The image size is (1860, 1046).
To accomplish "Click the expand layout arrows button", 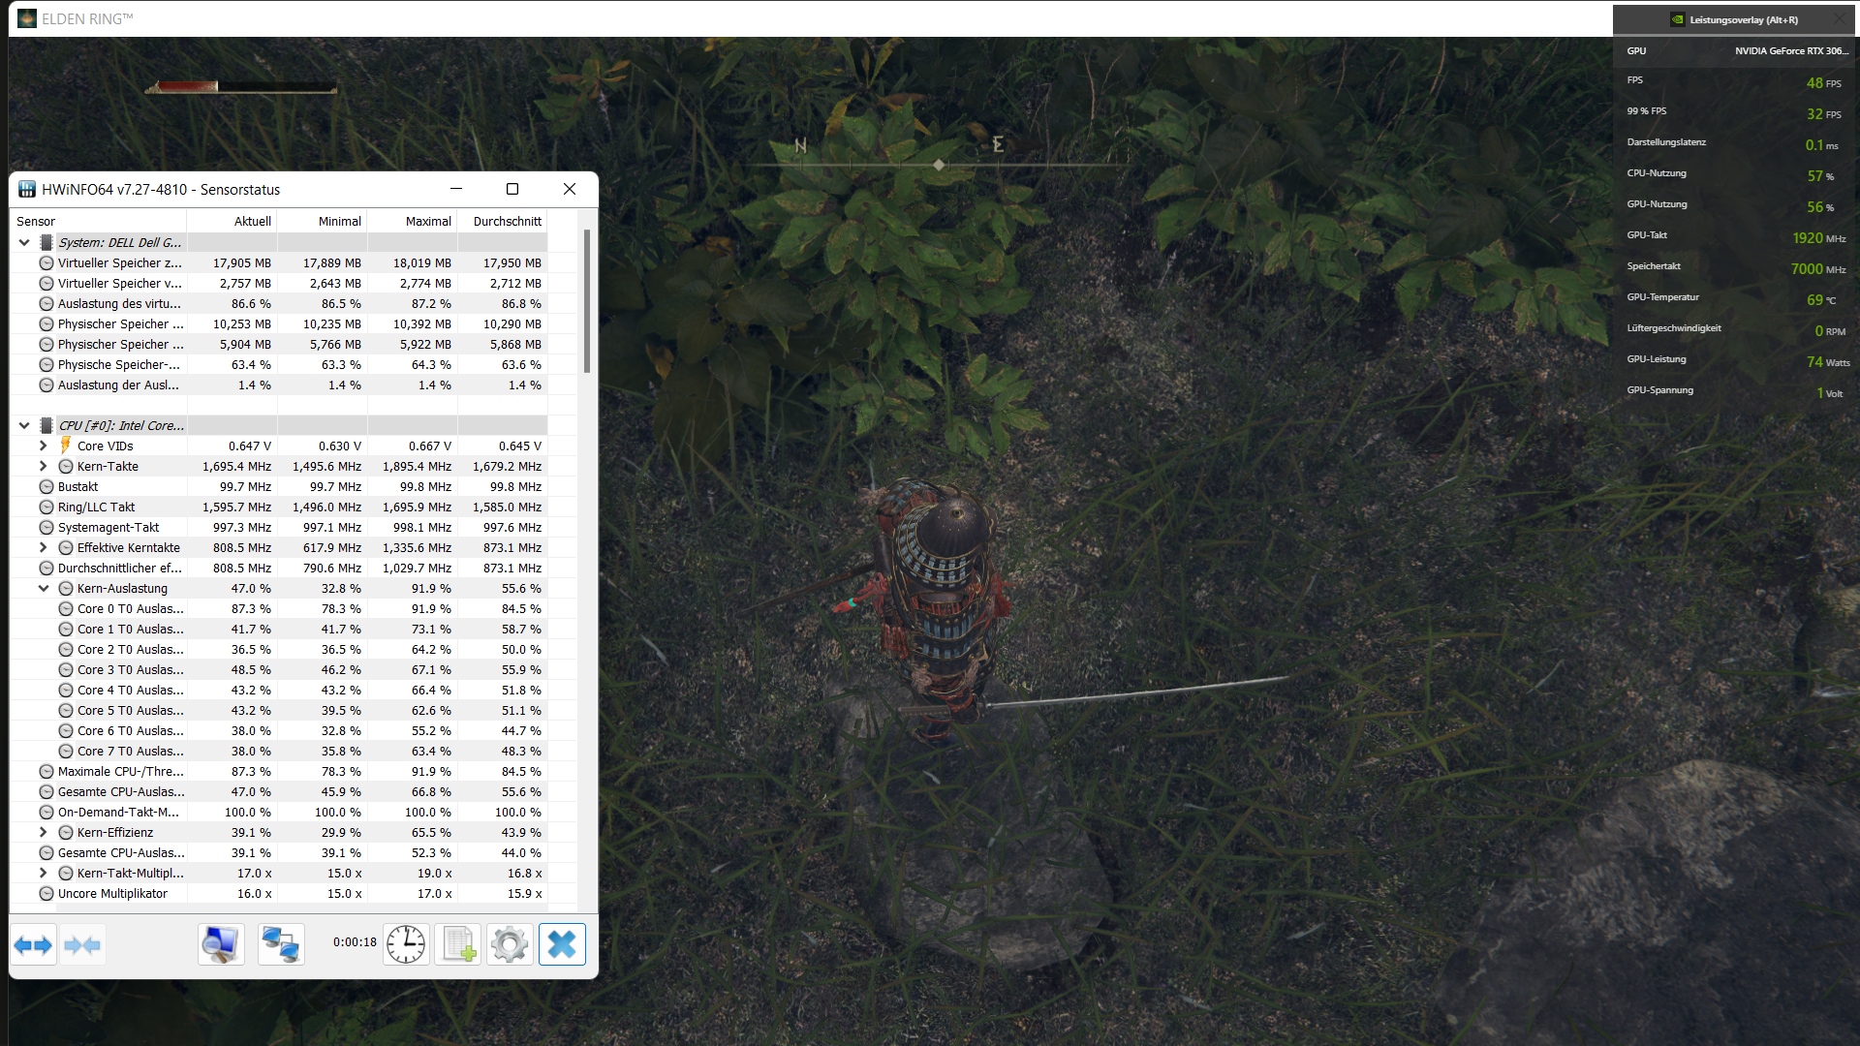I will pyautogui.click(x=34, y=944).
